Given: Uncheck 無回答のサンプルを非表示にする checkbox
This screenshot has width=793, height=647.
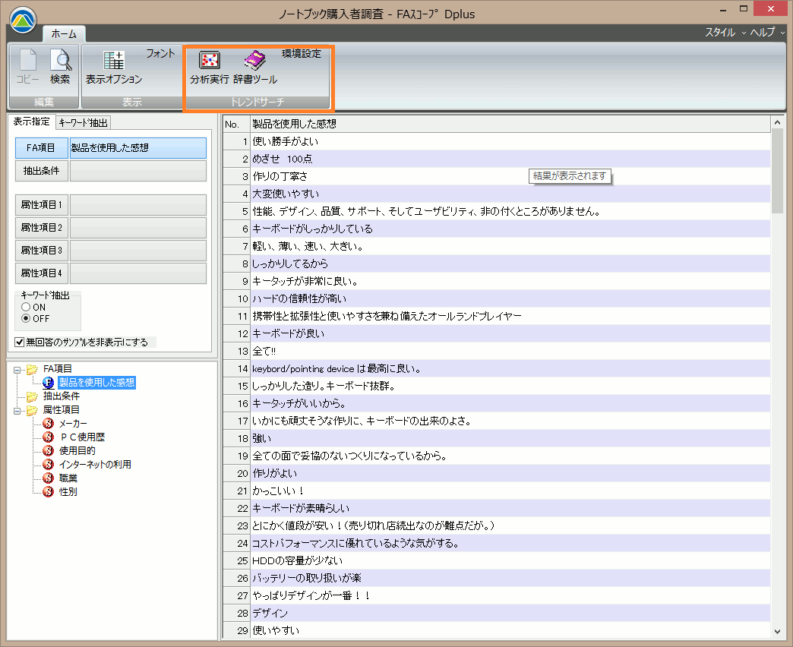Looking at the screenshot, I should tap(19, 342).
